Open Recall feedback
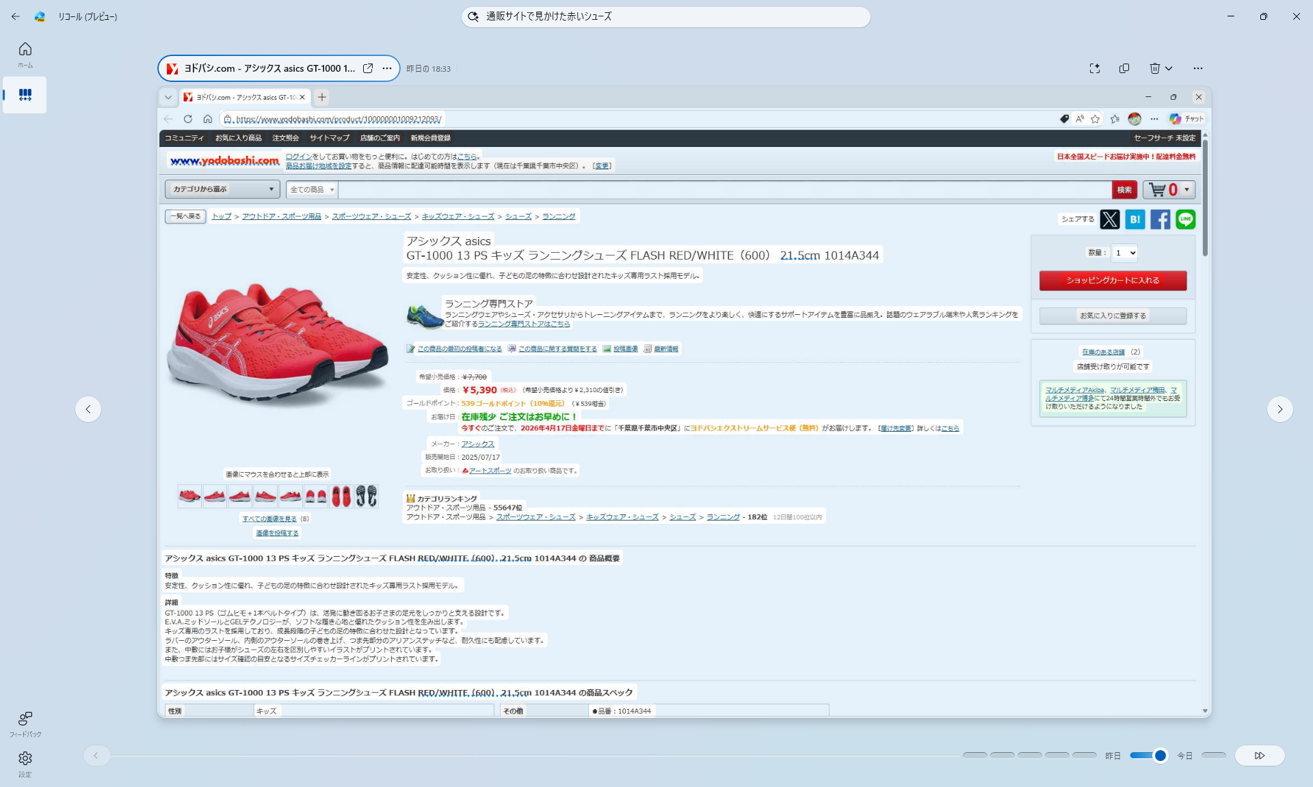The image size is (1313, 787). 25,721
